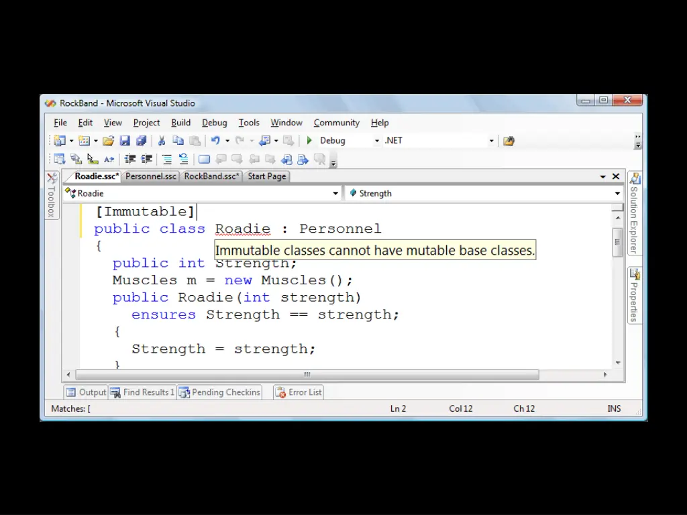687x515 pixels.
Task: Decrease line indent with toolbar icon
Action: 129,160
